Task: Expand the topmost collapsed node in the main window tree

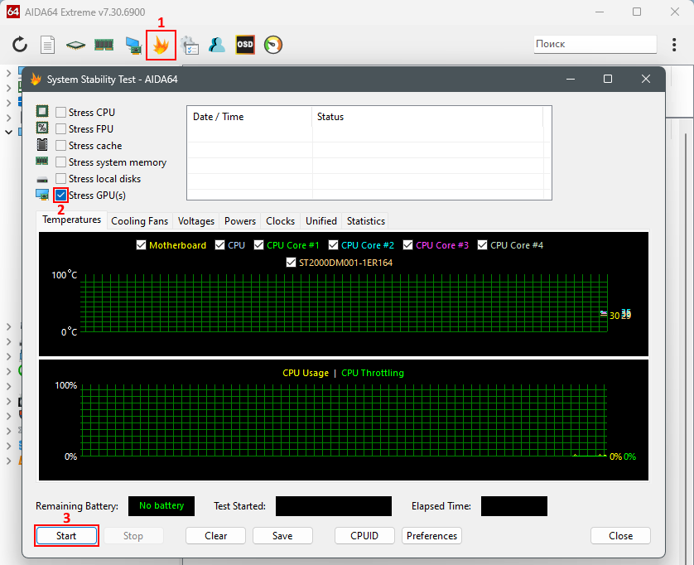Action: point(8,73)
